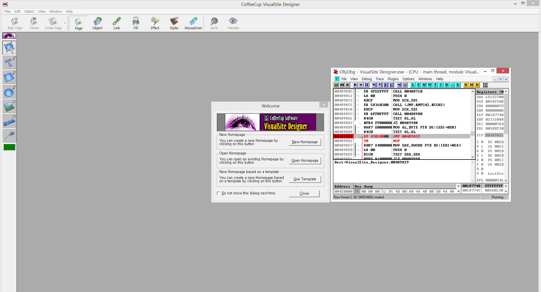Click the Effect toolbar icon
Image resolution: width=541 pixels, height=292 pixels.
pos(155,23)
